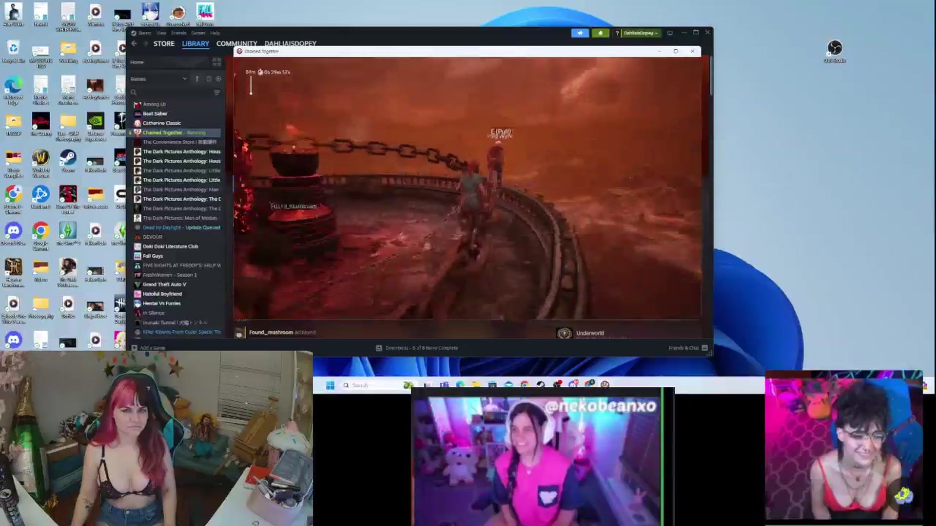Viewport: 936px width, 526px height.
Task: Select Fall Guys in library list
Action: click(x=153, y=256)
